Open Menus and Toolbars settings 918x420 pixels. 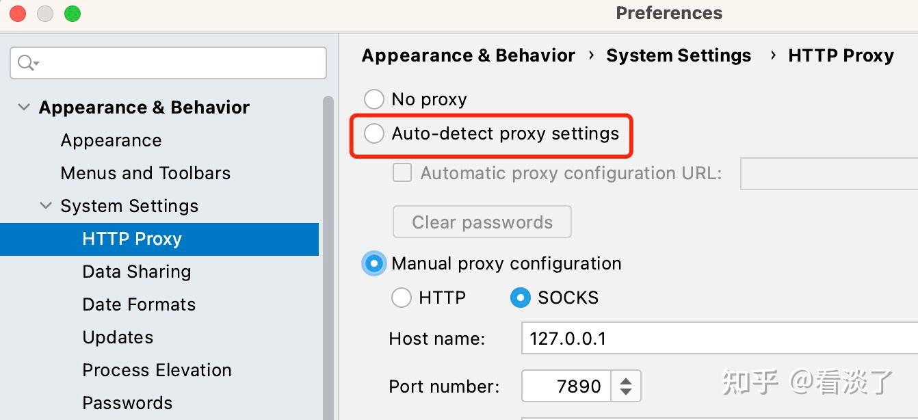[145, 173]
